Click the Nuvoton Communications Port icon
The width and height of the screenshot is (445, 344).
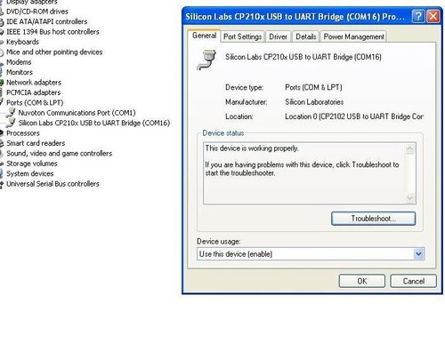point(11,112)
